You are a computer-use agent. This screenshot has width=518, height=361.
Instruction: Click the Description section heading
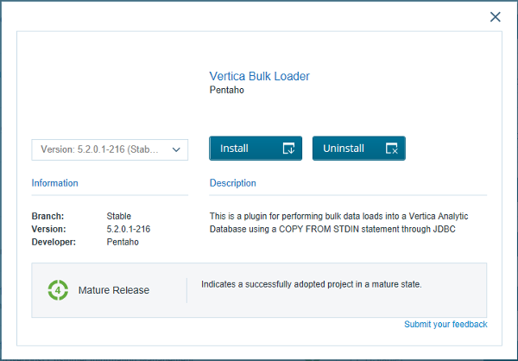click(232, 183)
